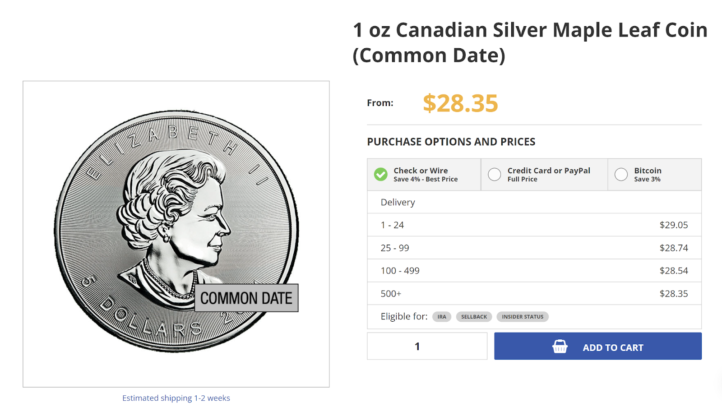Click the $28.35 From price
Image resolution: width=722 pixels, height=407 pixels.
pos(460,103)
